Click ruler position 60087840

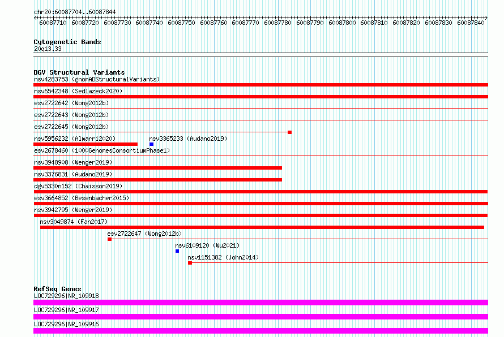pyautogui.click(x=471, y=23)
